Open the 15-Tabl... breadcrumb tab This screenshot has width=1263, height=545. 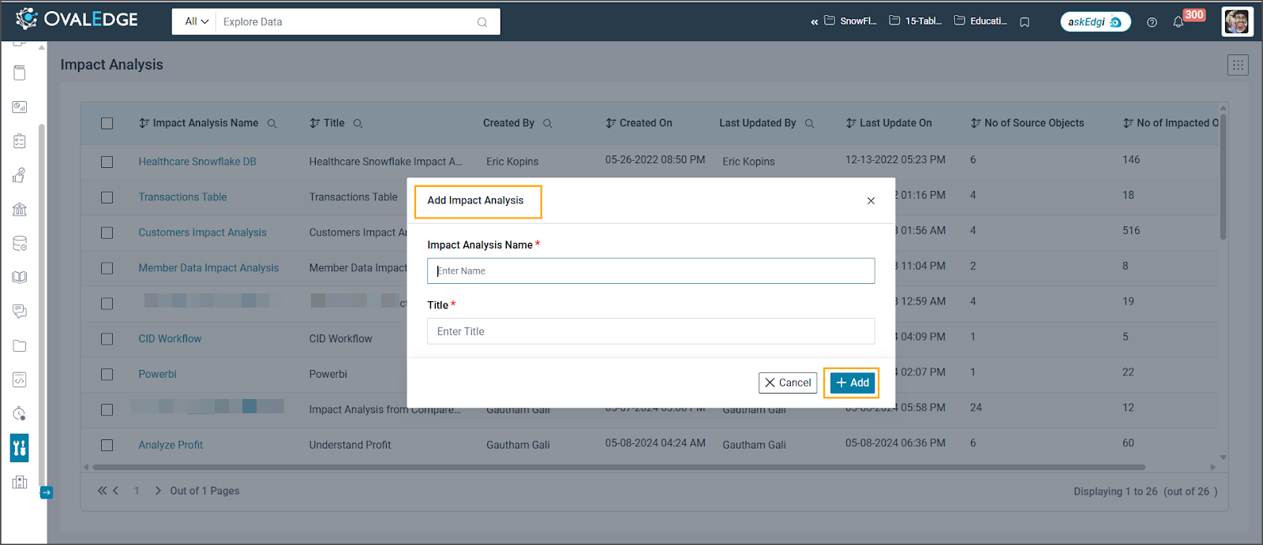point(916,21)
